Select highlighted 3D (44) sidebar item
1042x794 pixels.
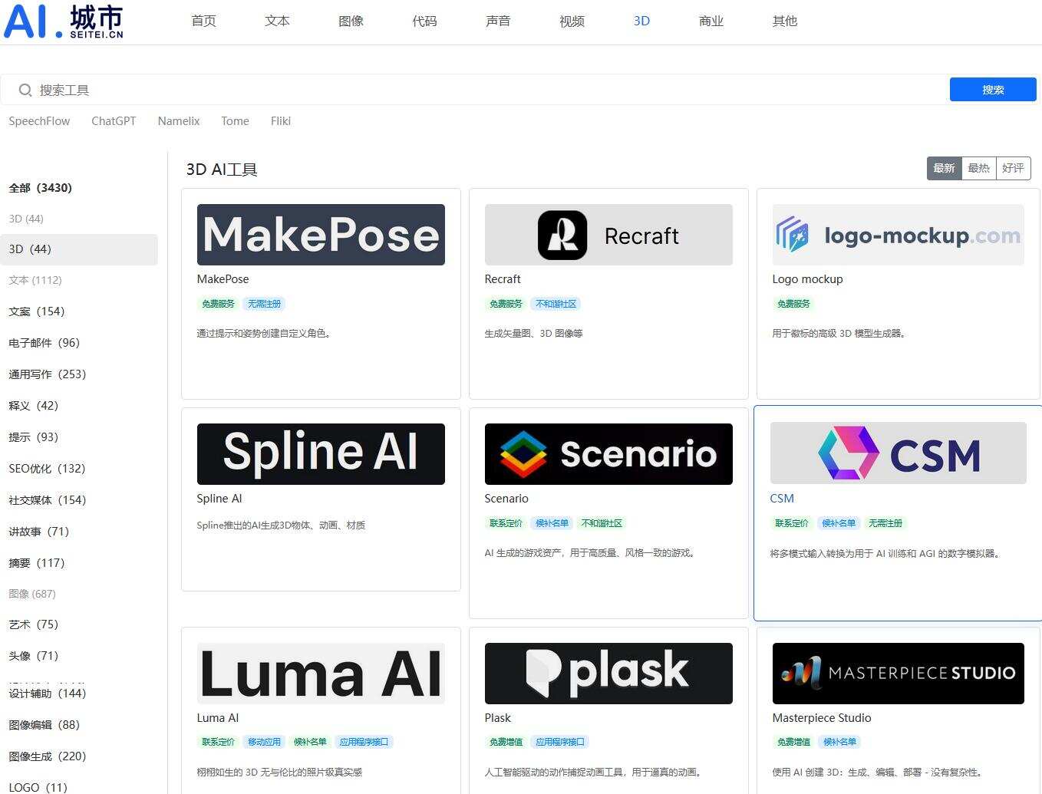pos(79,249)
